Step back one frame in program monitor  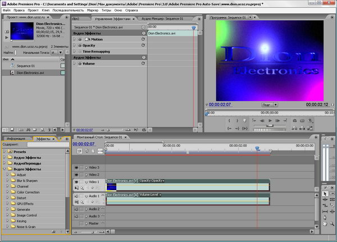(x=262, y=121)
